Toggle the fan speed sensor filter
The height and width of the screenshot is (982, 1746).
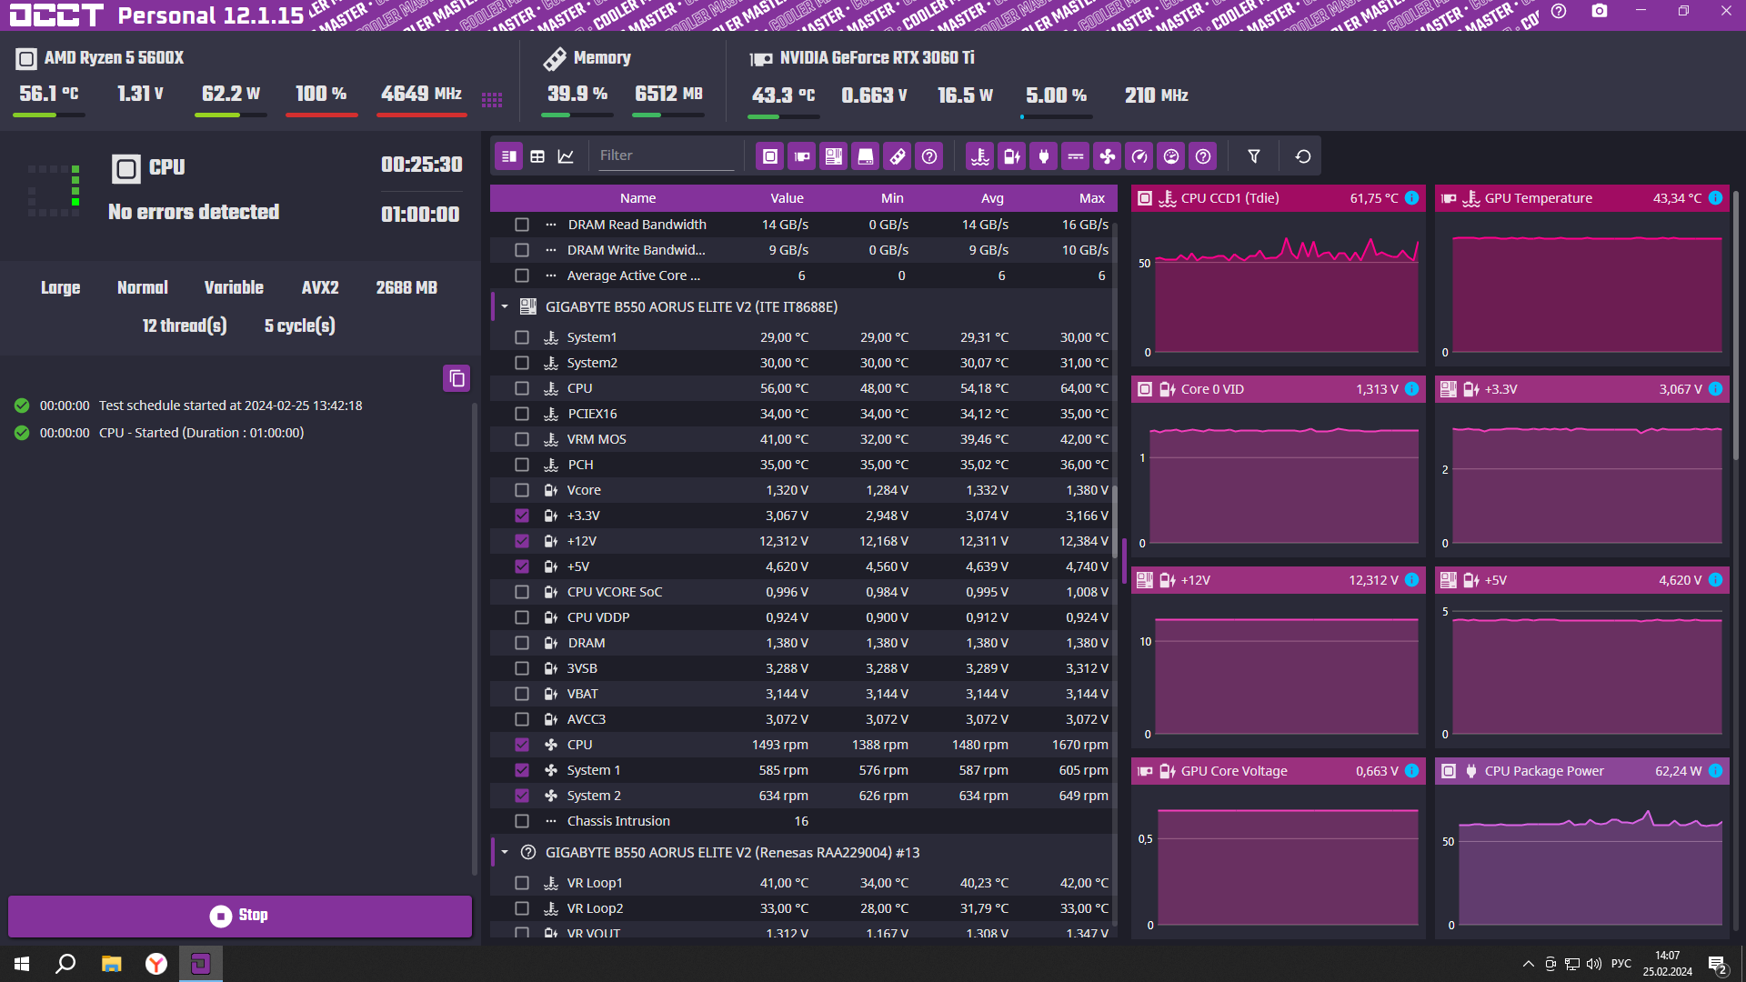pos(1108,156)
